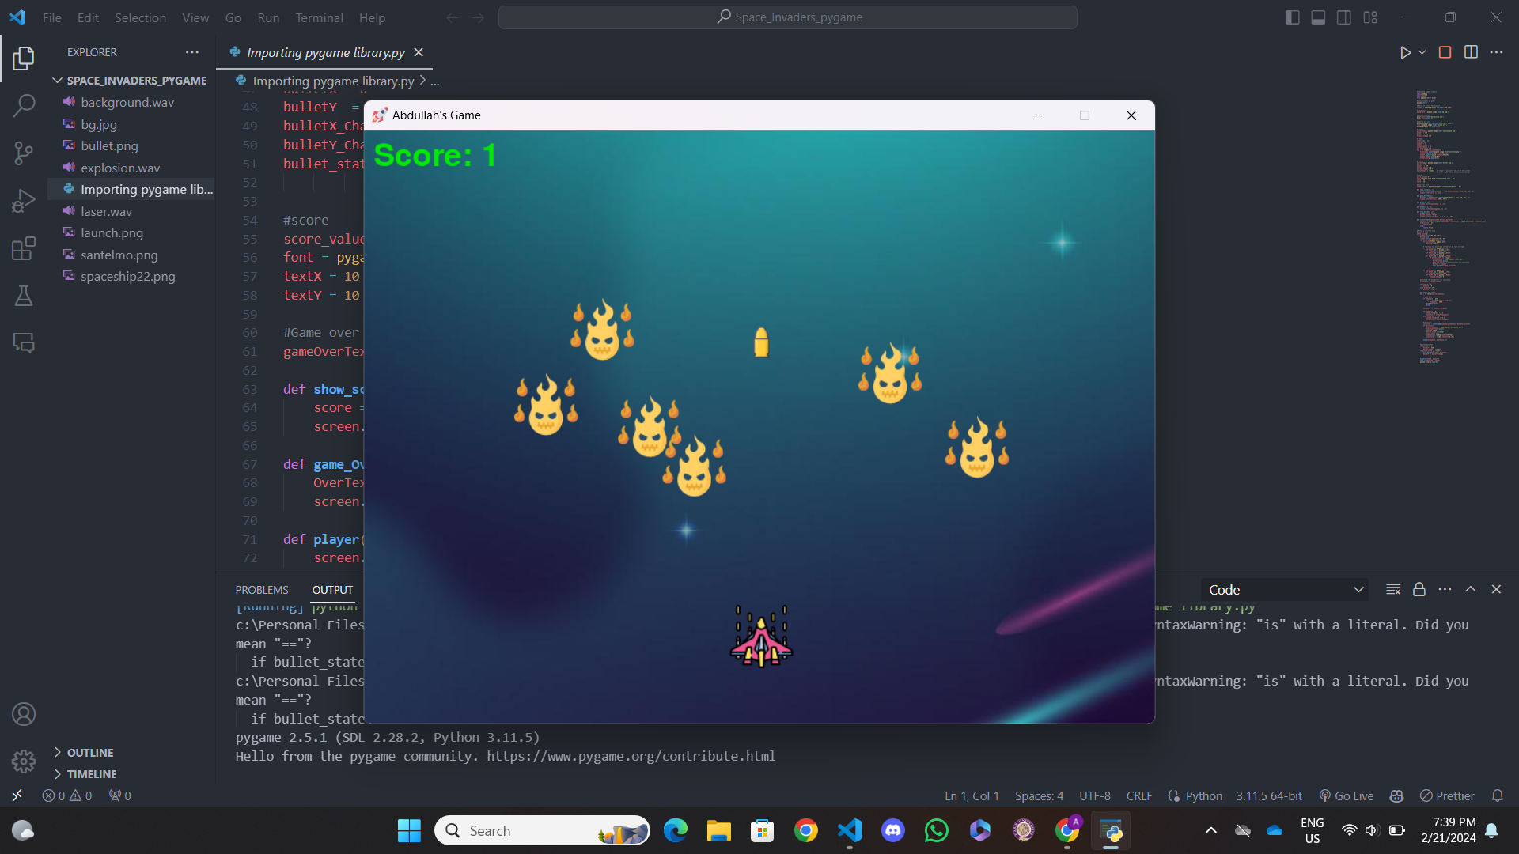Open Explorer More Actions ellipsis
The width and height of the screenshot is (1519, 854).
pos(192,52)
